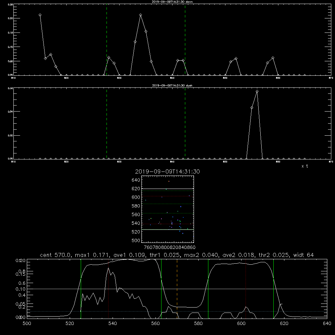Click the green solid line at 615 in bottom plot
Image resolution: width=335 pixels, height=335 pixels.
(273, 289)
